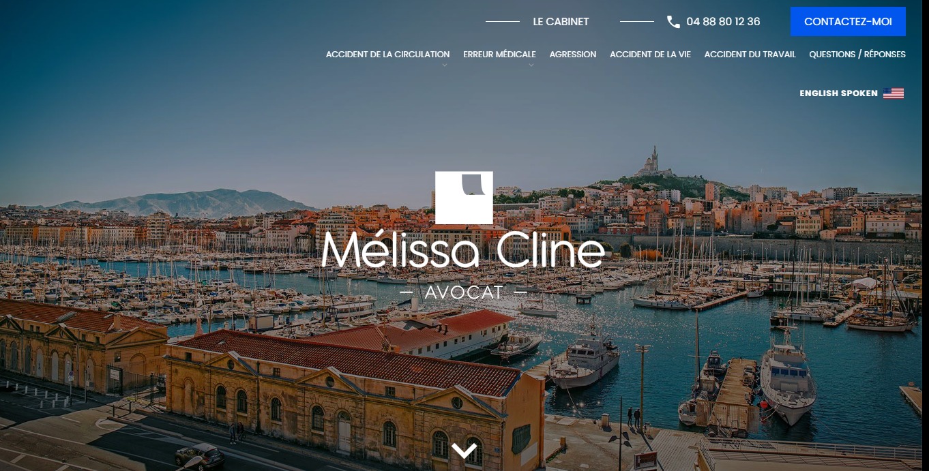
Task: Click the Mélissa Cline site title
Action: [463, 251]
